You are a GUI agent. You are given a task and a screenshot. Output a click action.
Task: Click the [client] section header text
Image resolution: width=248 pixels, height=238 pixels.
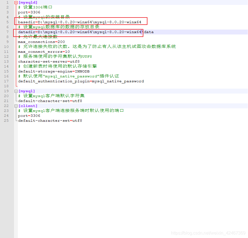27,106
